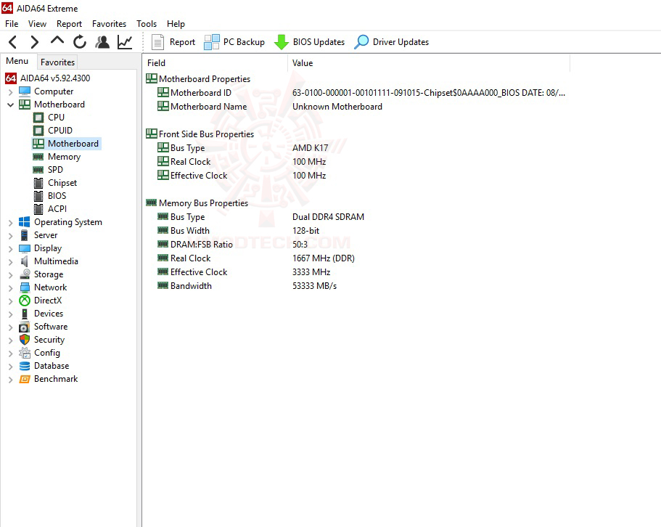Click the AIDA64 v5.92.4300 root icon

pyautogui.click(x=11, y=78)
